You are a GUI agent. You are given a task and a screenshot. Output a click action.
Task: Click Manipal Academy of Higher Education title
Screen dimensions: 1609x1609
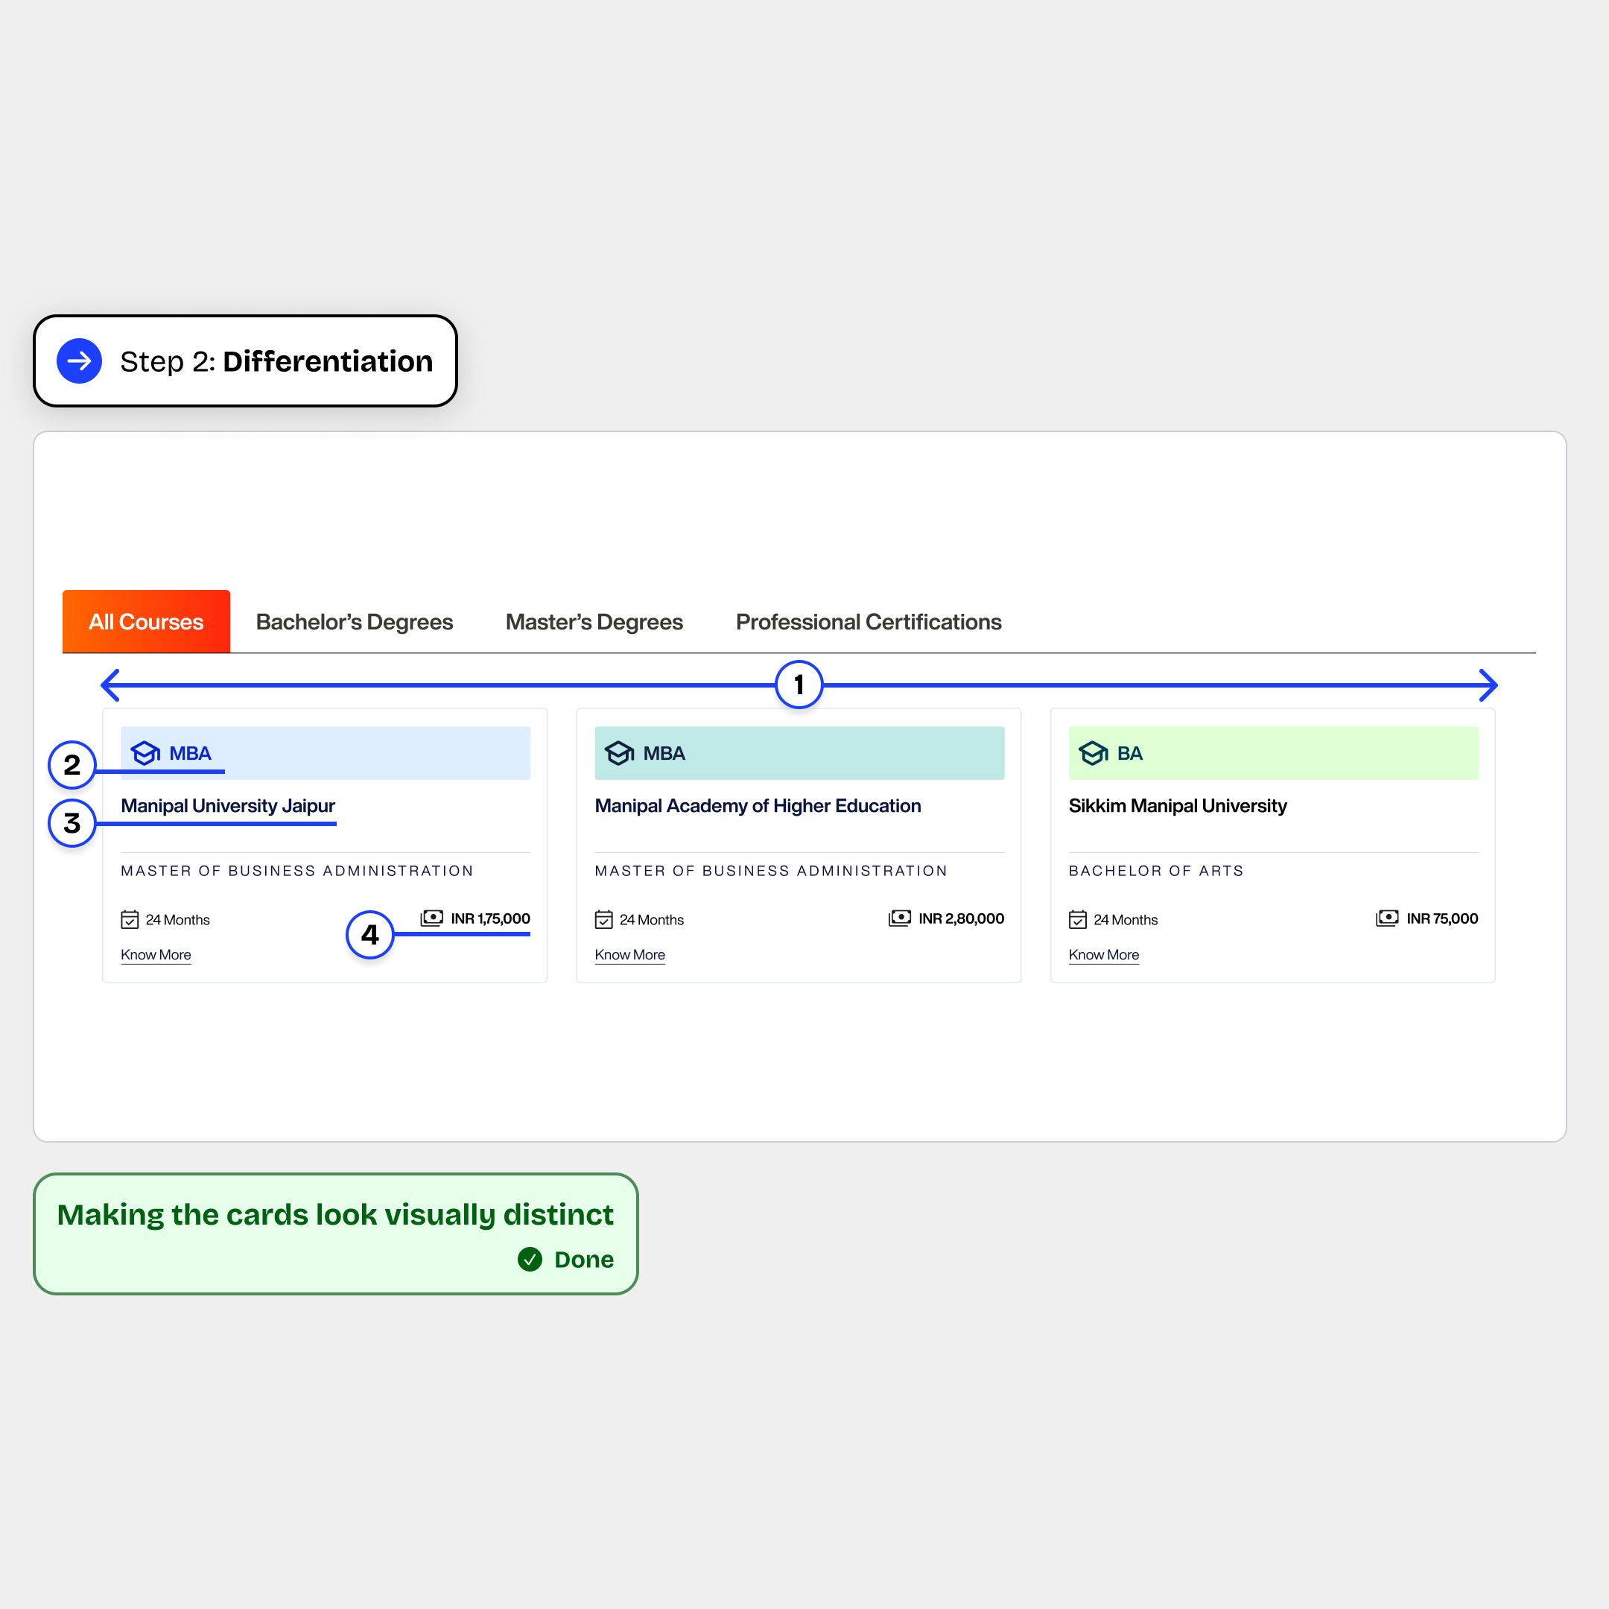click(758, 805)
